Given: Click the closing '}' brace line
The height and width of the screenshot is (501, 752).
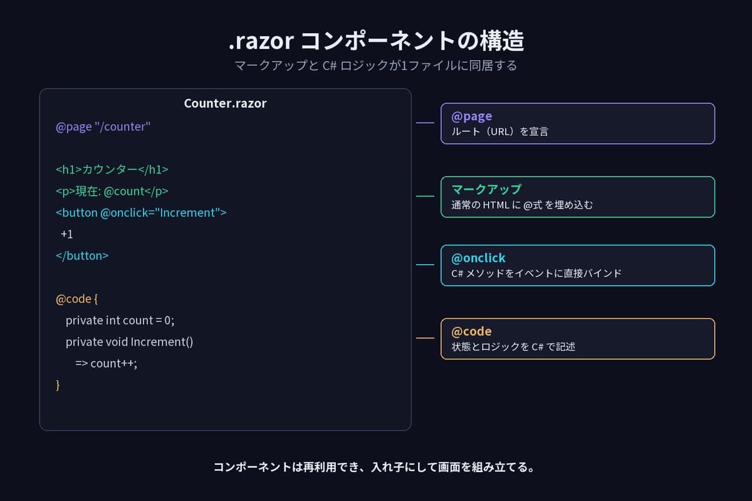Looking at the screenshot, I should [x=58, y=385].
